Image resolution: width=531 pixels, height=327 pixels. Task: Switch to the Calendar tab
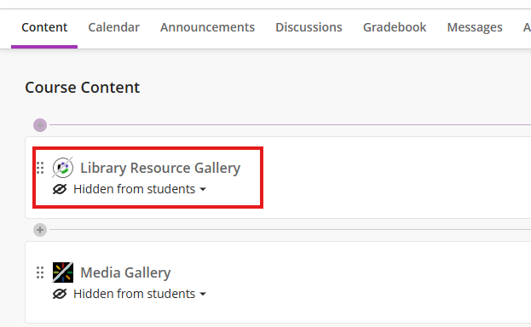pyautogui.click(x=114, y=27)
